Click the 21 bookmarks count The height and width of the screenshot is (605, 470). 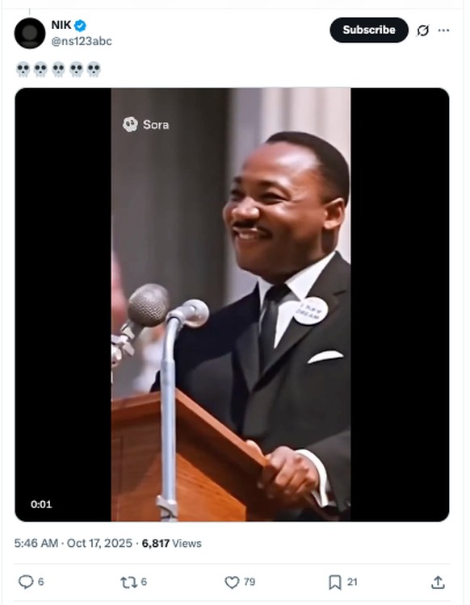click(x=352, y=582)
